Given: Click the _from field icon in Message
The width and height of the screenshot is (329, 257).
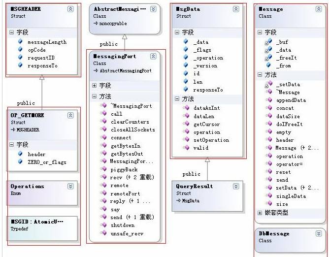Looking at the screenshot, I should (x=269, y=65).
